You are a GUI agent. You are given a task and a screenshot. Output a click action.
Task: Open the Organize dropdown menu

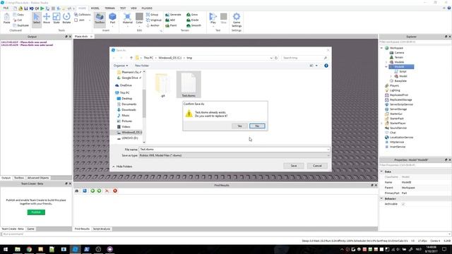pyautogui.click(x=121, y=66)
